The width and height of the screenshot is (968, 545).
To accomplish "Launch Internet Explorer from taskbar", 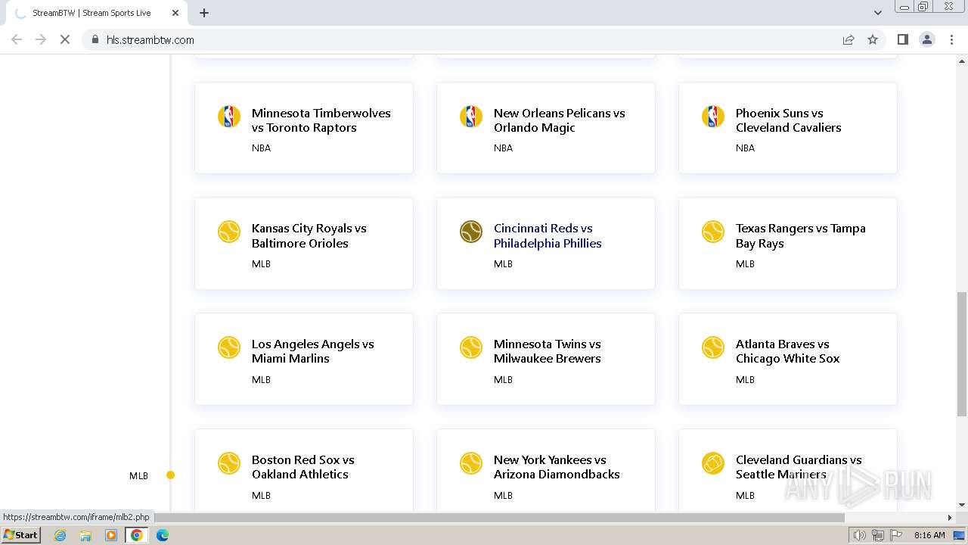I will (60, 535).
